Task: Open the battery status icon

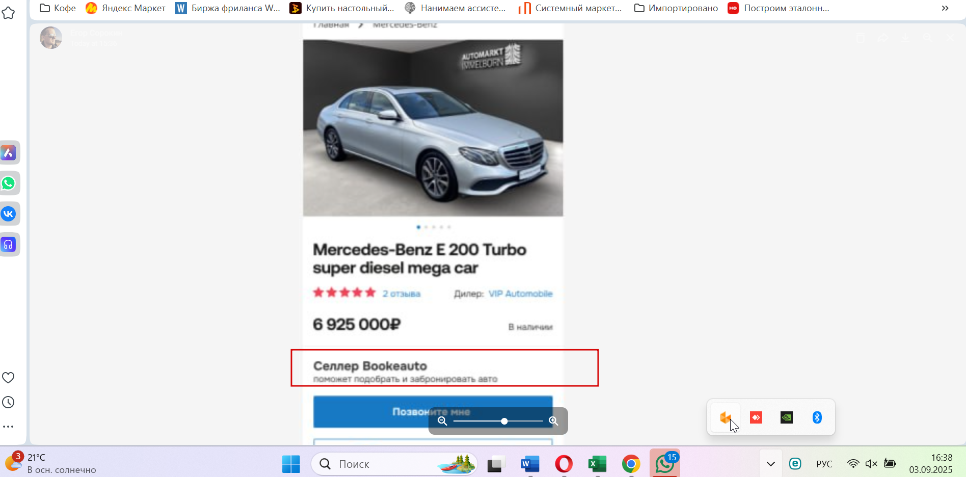Action: coord(890,463)
